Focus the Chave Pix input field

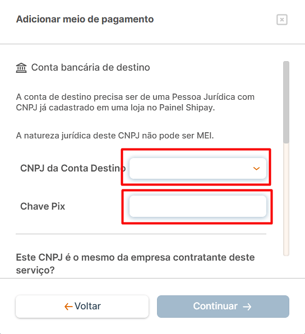point(198,206)
